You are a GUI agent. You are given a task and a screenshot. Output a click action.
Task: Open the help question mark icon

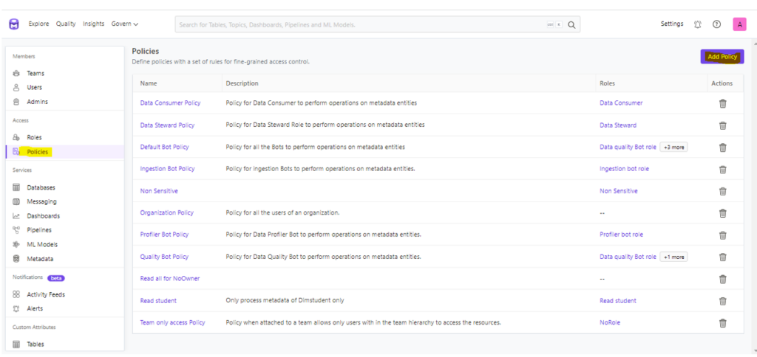[716, 24]
